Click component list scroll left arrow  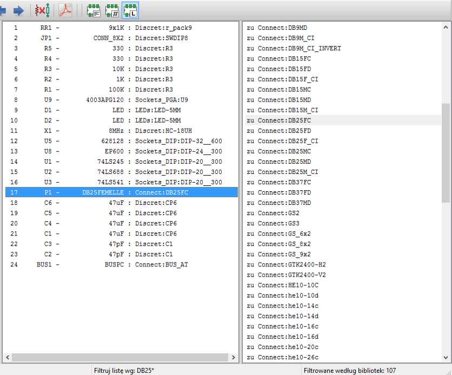pyautogui.click(x=8, y=357)
